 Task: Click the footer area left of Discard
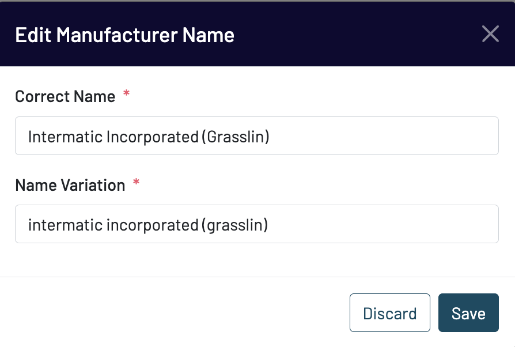point(173,313)
